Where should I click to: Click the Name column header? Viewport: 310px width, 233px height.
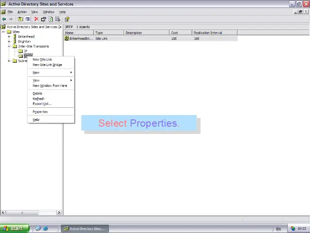pos(78,33)
